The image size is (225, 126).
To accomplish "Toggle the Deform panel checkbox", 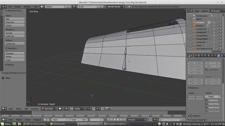I will coord(191,116).
